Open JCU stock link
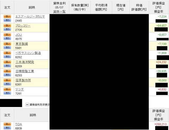Viewport: 169px width, 130px height. tap(19, 35)
